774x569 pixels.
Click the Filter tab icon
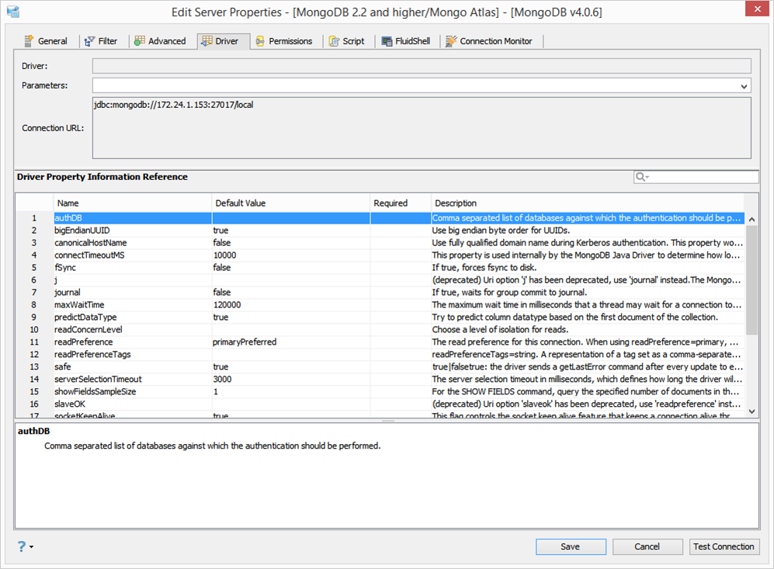[x=89, y=41]
